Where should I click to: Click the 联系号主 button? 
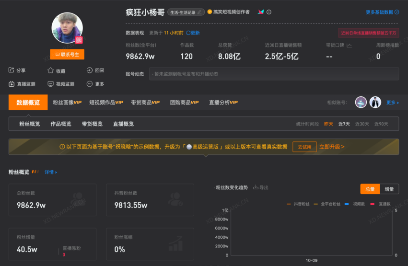(x=67, y=55)
